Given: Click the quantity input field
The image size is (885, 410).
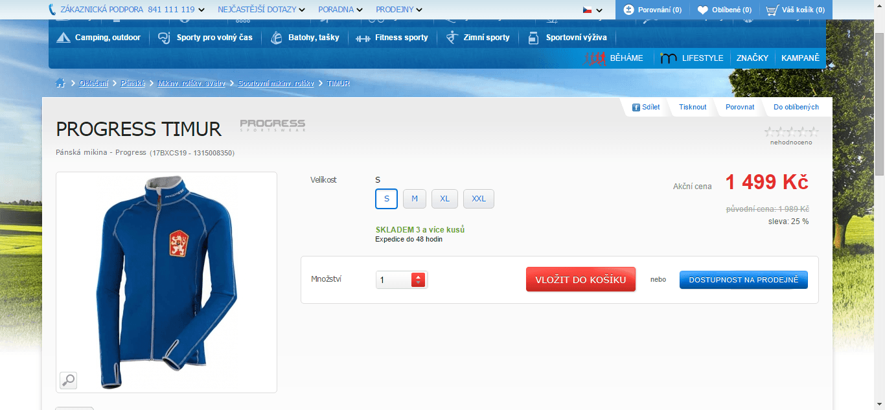Looking at the screenshot, I should [393, 280].
